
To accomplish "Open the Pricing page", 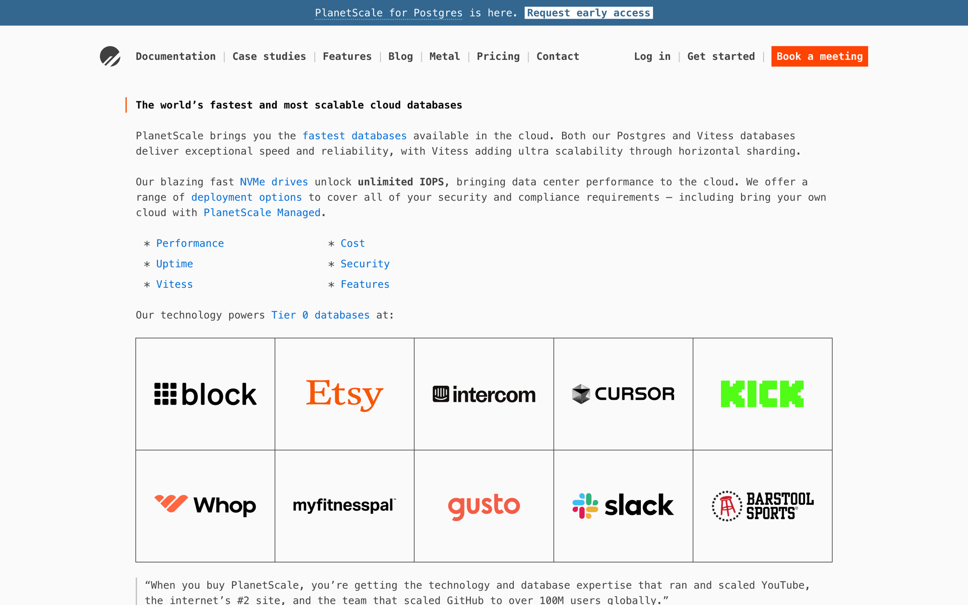I will [498, 56].
